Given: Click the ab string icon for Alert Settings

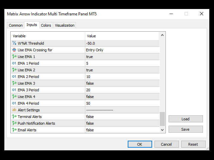Looking at the screenshot, I should tap(14, 110).
